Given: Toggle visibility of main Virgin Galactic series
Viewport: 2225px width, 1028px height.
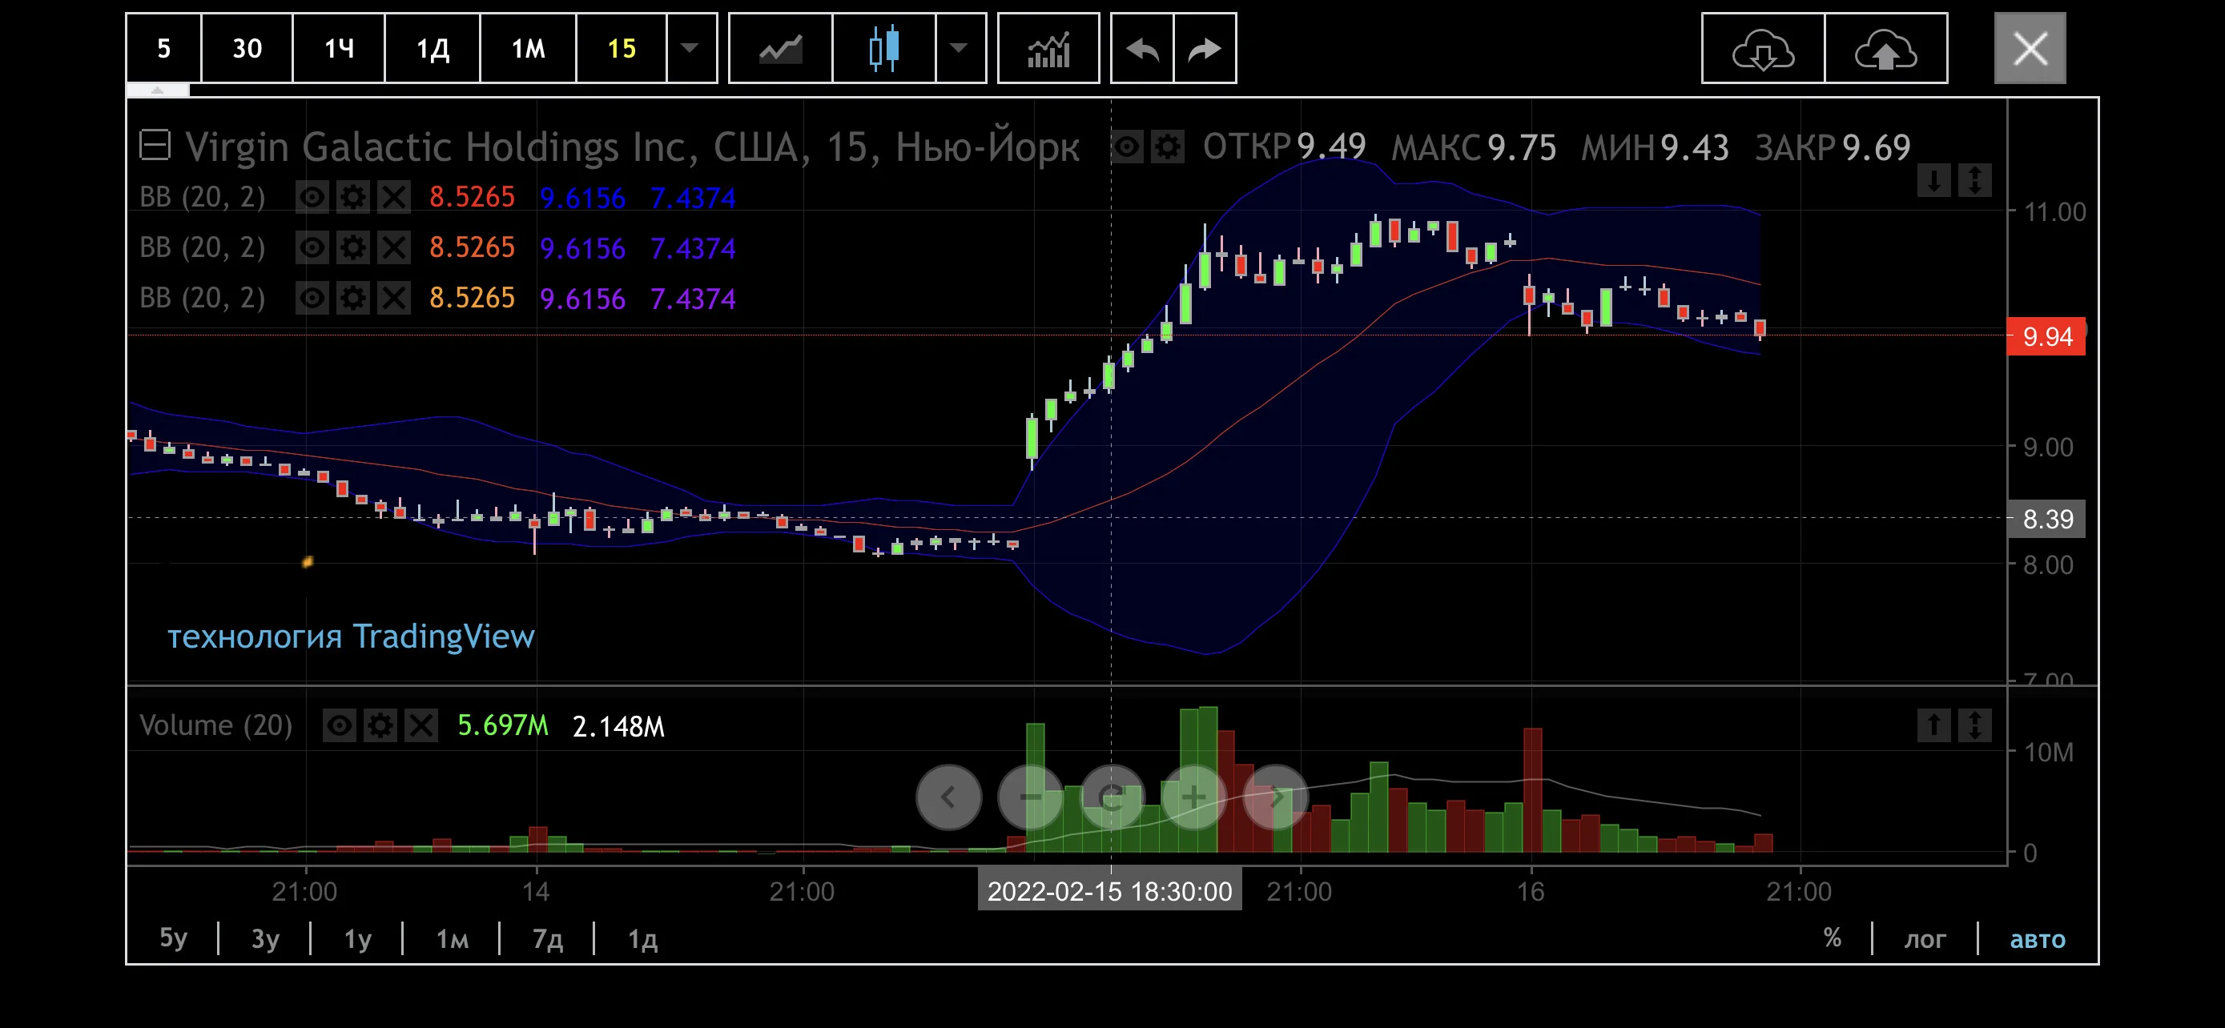Looking at the screenshot, I should [x=1126, y=147].
